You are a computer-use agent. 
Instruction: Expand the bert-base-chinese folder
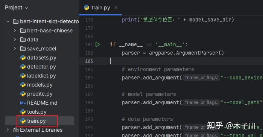pos(15,30)
